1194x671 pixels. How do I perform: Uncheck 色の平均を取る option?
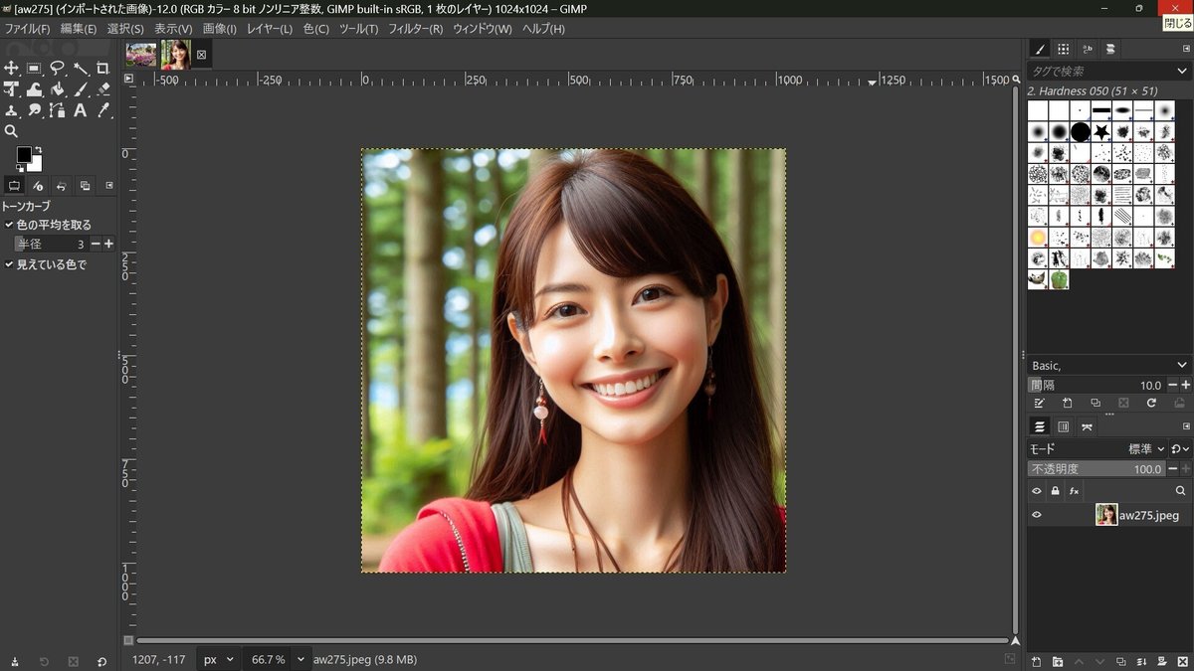(x=9, y=224)
